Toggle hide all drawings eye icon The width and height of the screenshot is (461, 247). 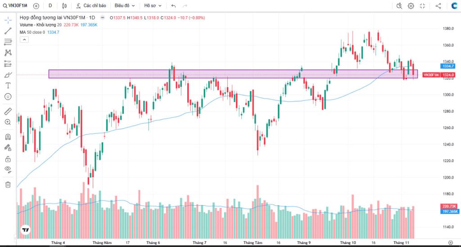(8, 169)
